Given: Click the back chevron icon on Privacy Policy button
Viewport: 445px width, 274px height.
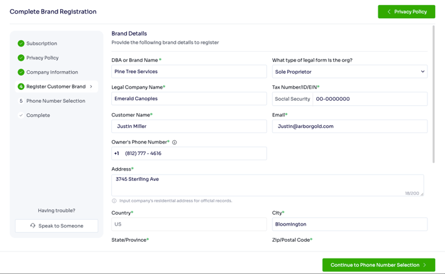Looking at the screenshot, I should (x=389, y=12).
